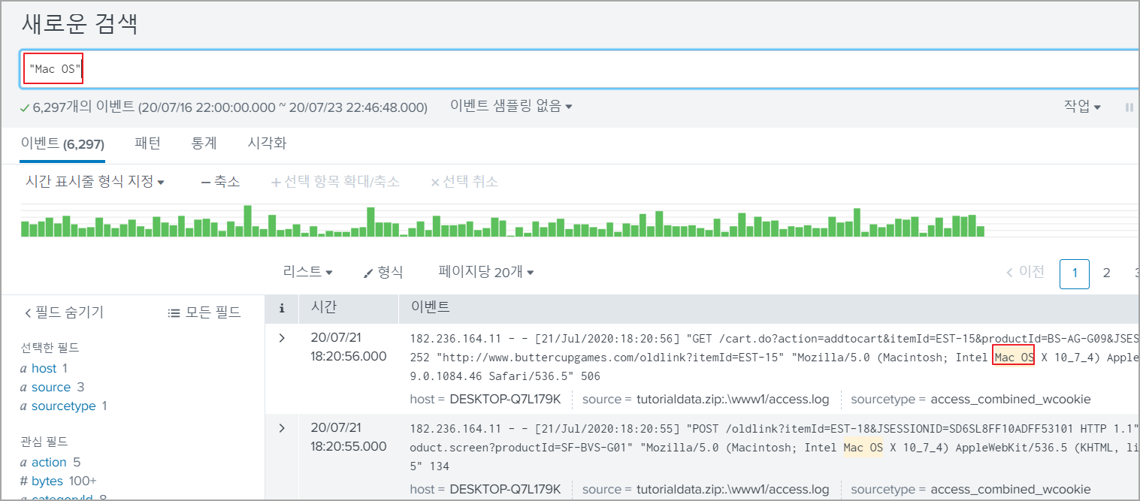Click the search query input field
The height and width of the screenshot is (501, 1140).
coord(579,69)
